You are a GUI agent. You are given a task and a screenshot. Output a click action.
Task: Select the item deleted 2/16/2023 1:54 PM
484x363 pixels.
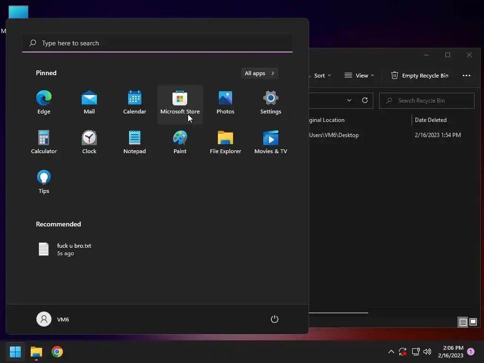tap(438, 135)
